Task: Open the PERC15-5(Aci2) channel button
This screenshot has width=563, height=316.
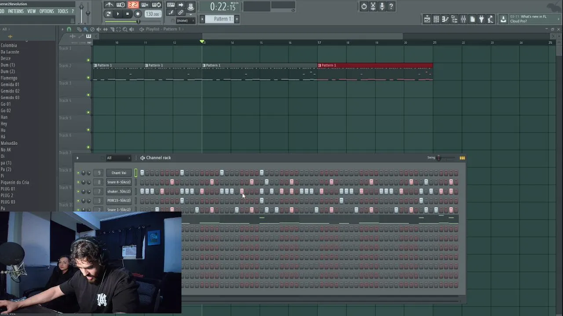Action: pos(119,201)
